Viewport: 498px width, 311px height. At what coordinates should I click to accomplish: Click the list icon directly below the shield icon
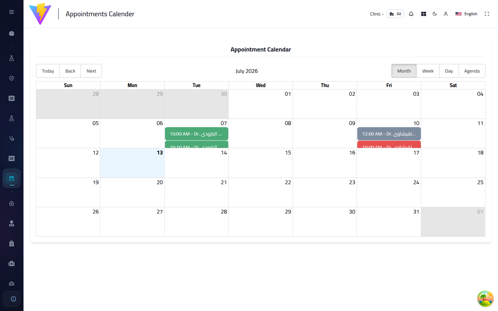click(x=11, y=98)
